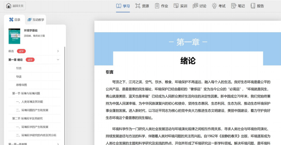This screenshot has height=145, width=281.
Task: Select the 目录 sidebar tab
Action: 14,20
